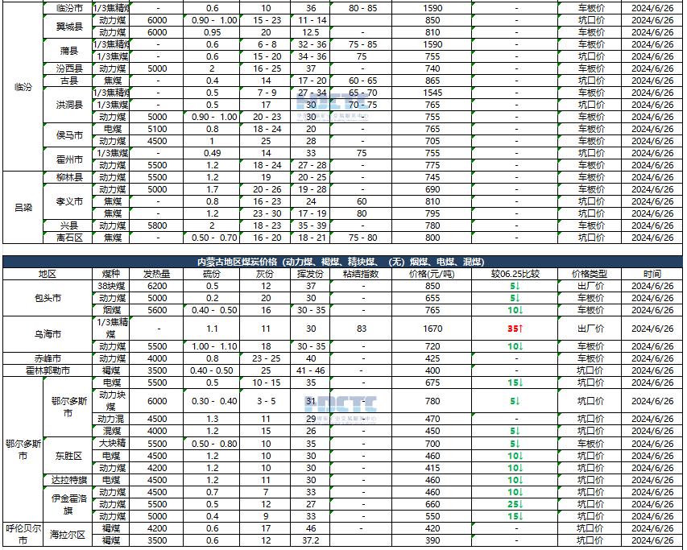Select the 动力块煤 coal type cell
This screenshot has width=687, height=550.
coord(111,401)
